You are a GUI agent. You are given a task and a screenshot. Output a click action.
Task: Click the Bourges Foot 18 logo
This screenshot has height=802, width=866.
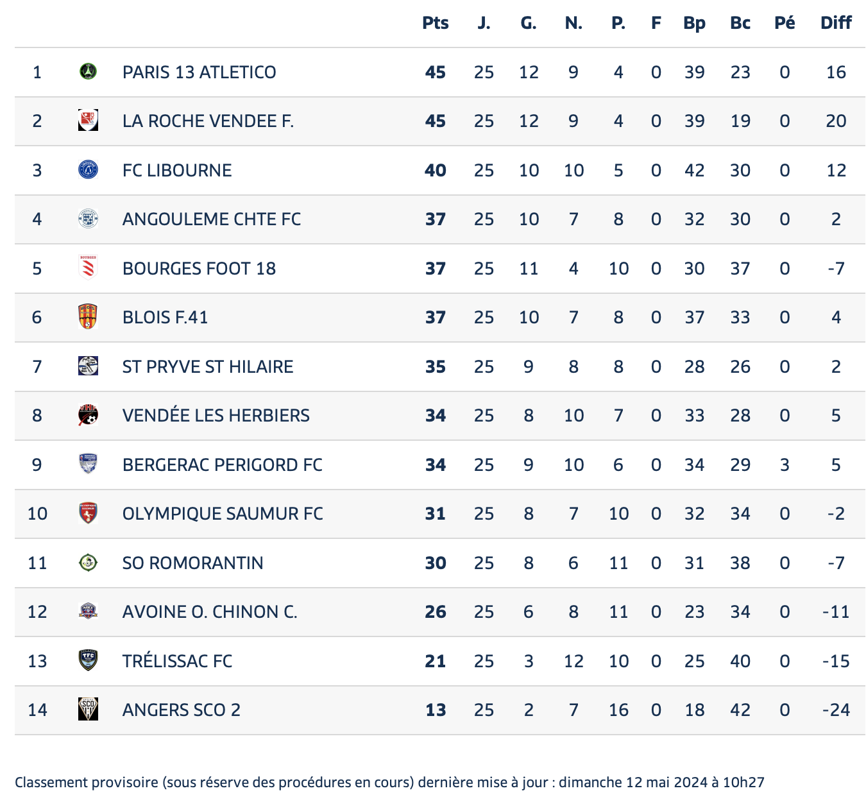88,268
